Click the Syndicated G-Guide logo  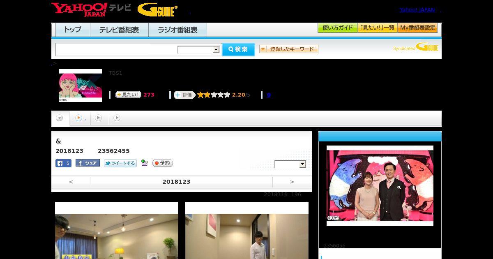(416, 47)
